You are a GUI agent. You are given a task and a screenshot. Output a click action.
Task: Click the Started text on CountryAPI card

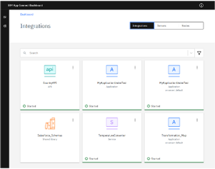click(x=32, y=106)
